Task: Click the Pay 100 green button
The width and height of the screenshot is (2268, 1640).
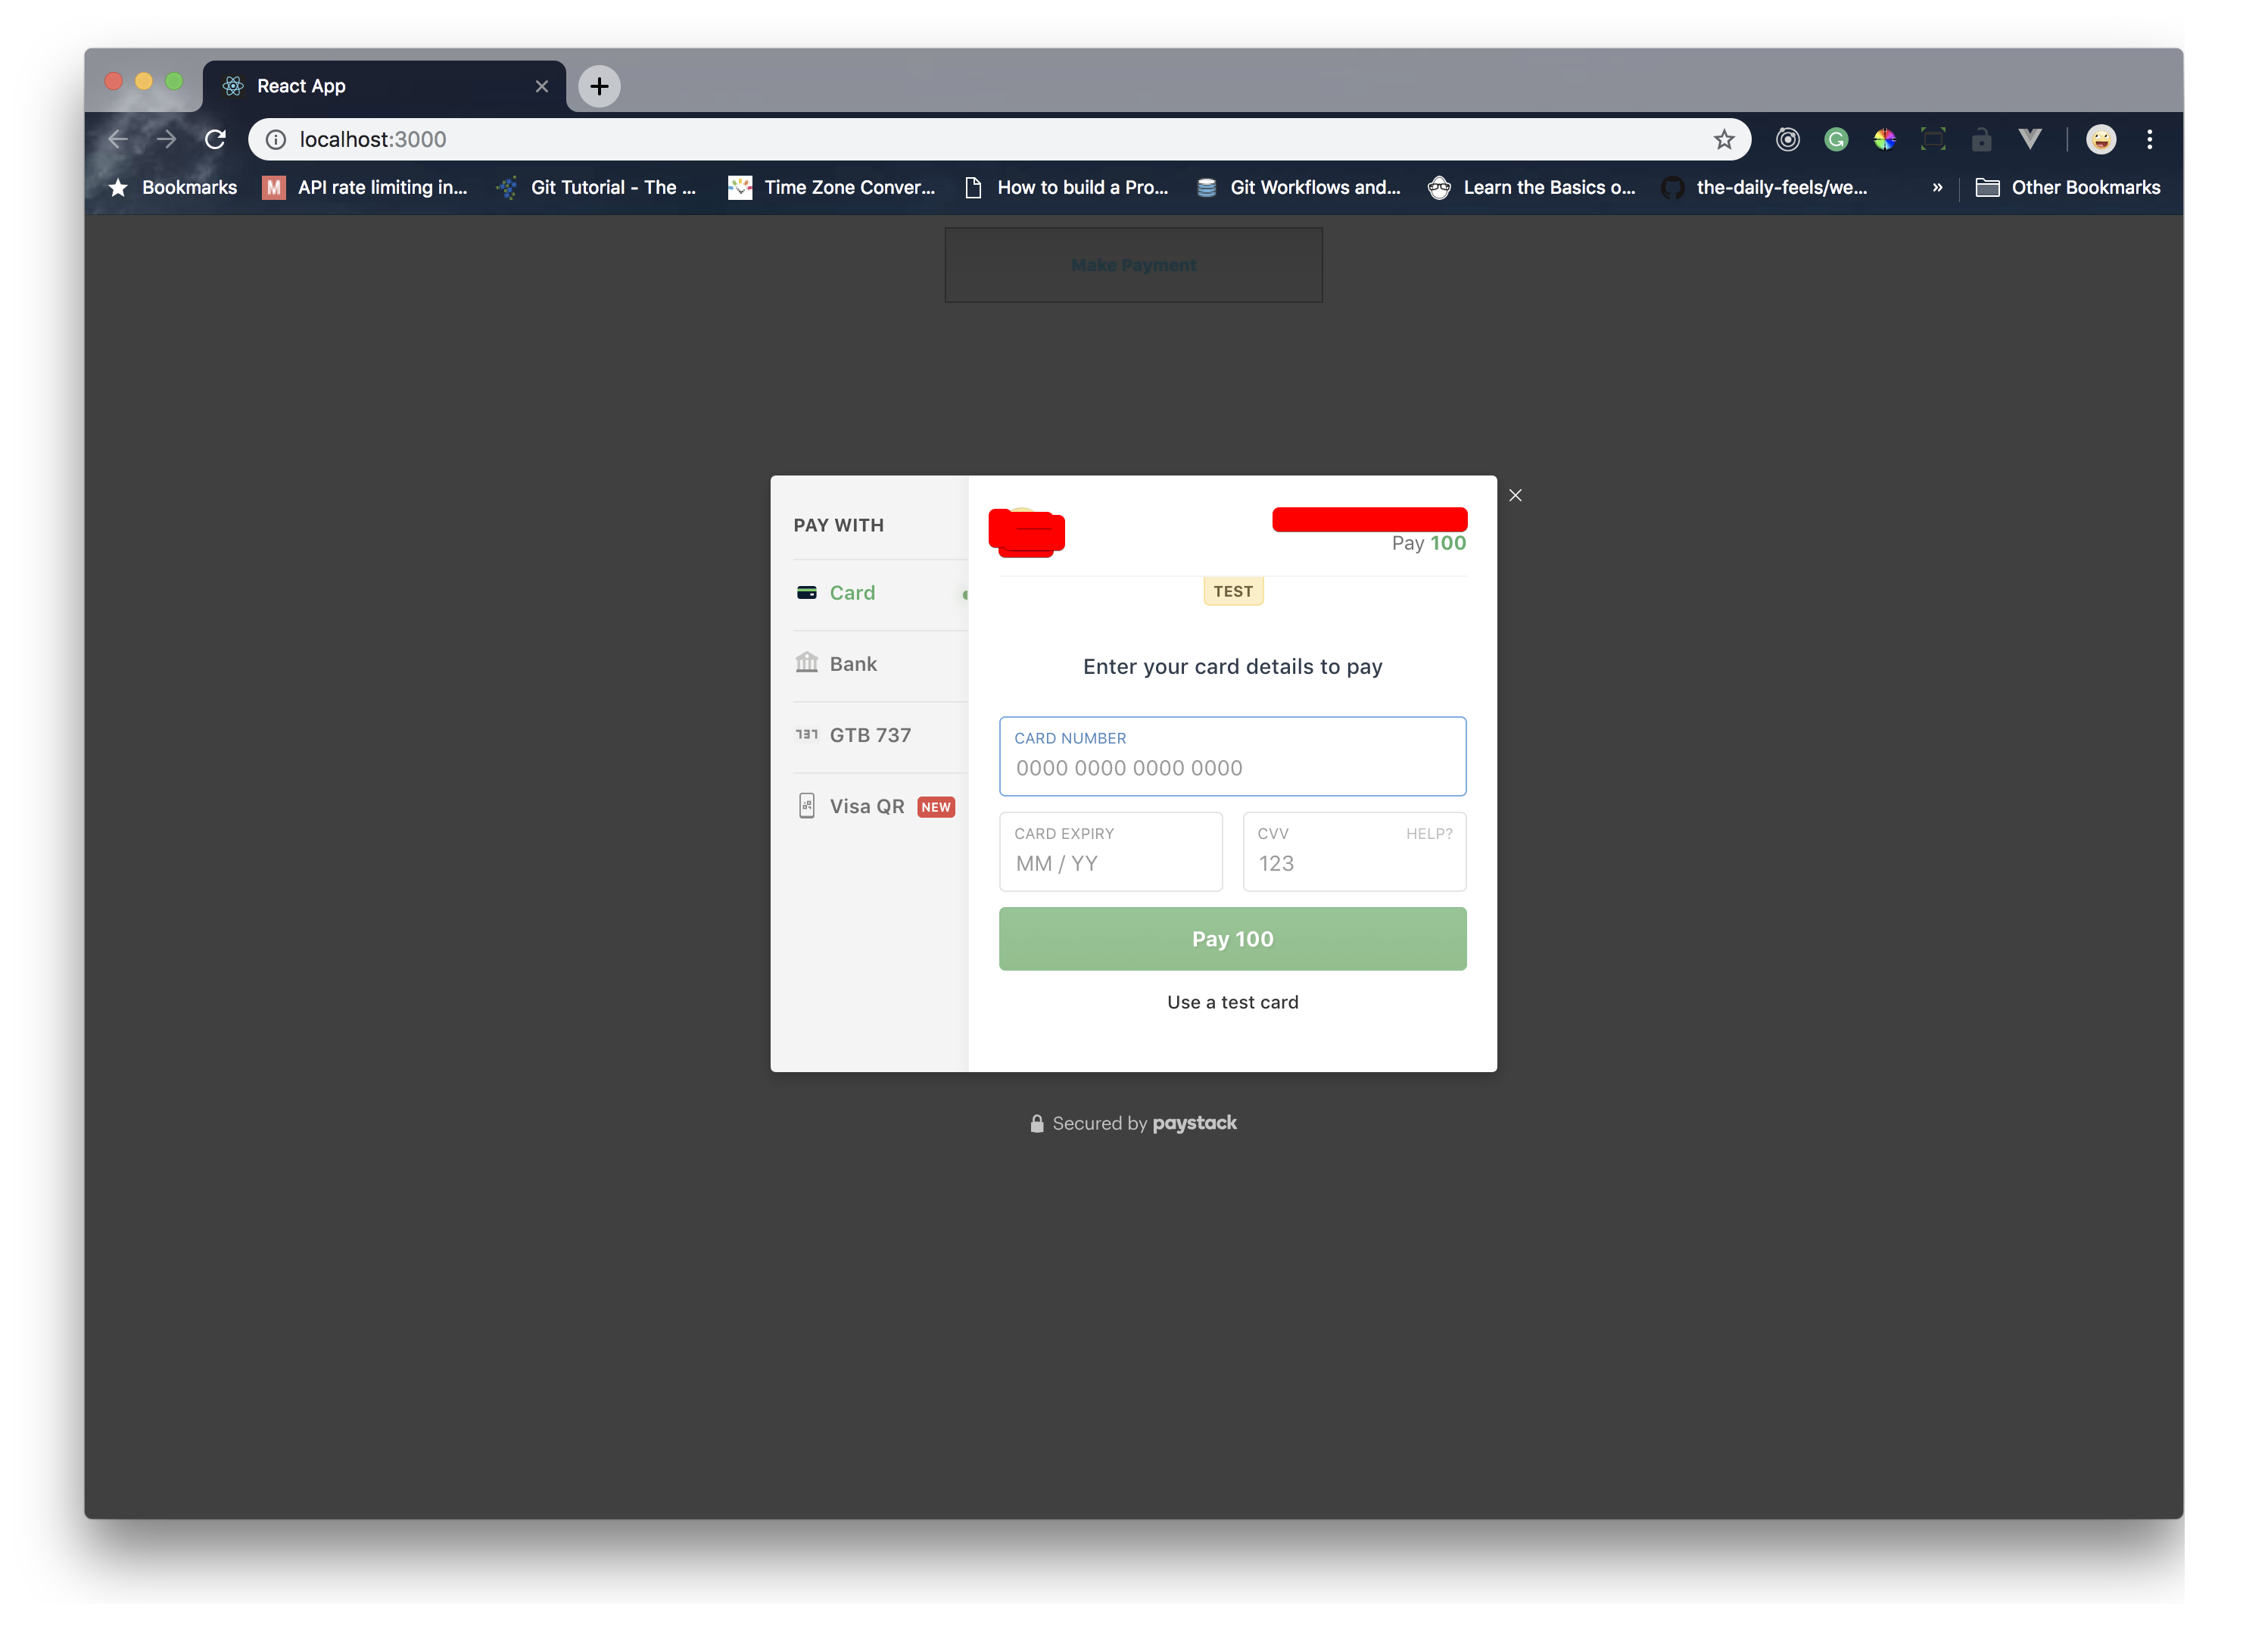Action: (1232, 939)
